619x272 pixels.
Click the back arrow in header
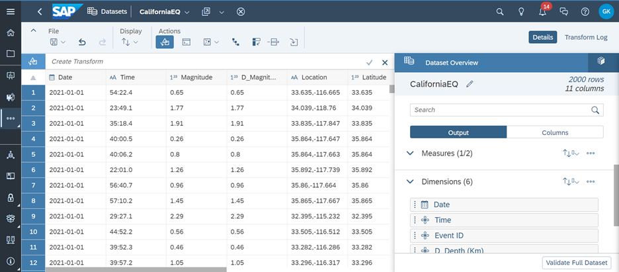(40, 12)
